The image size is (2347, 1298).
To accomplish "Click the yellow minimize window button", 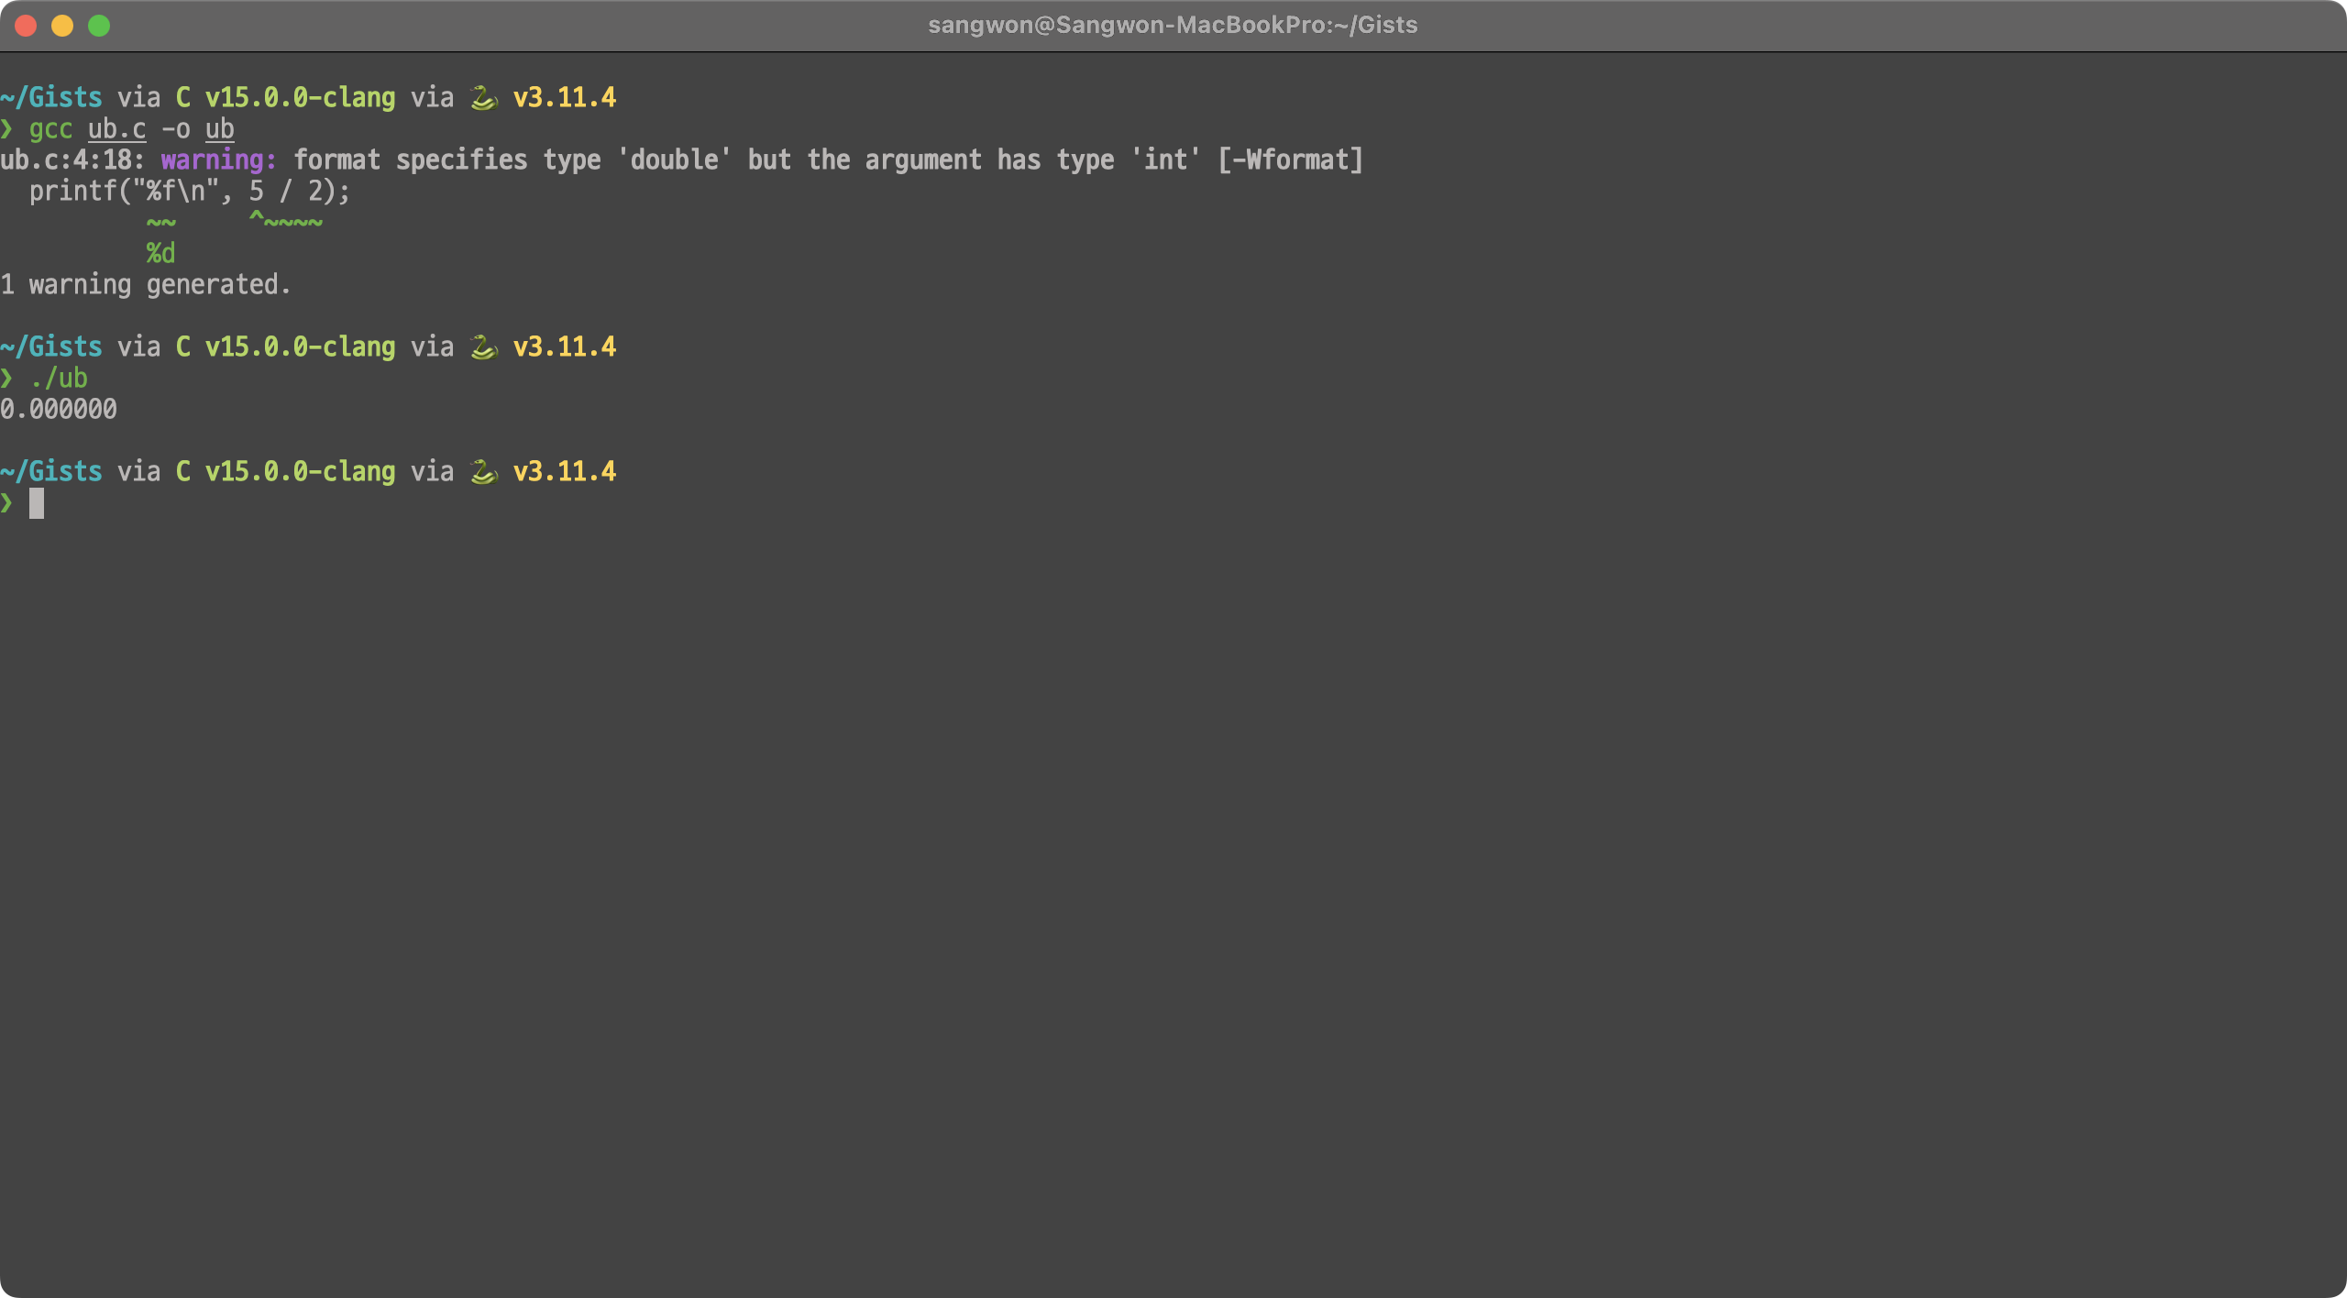I will (62, 26).
